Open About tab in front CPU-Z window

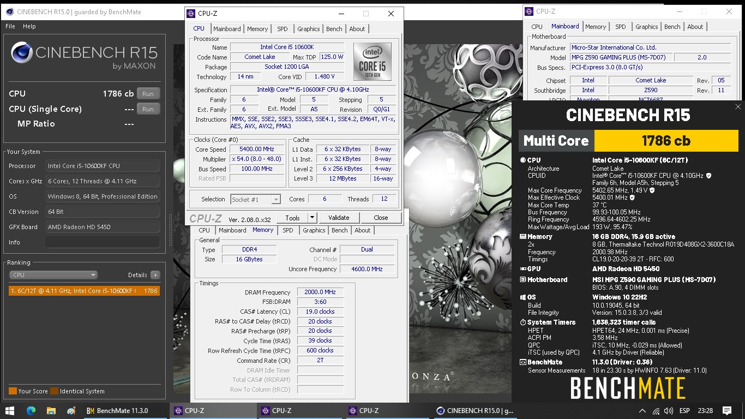tap(357, 29)
